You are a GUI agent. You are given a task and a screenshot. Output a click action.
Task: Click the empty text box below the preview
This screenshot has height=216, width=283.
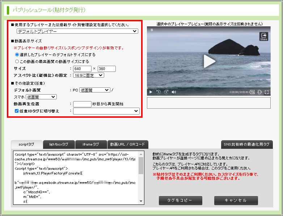(209, 103)
